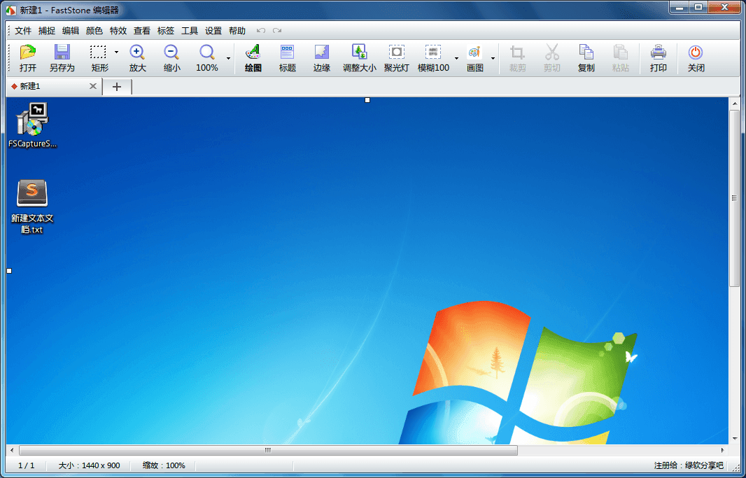Click the 缩放 : 100% status text
Image resolution: width=746 pixels, height=478 pixels.
tap(164, 465)
